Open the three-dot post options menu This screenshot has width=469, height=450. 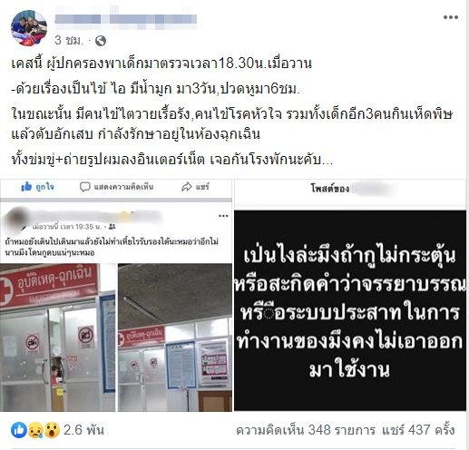tap(451, 17)
